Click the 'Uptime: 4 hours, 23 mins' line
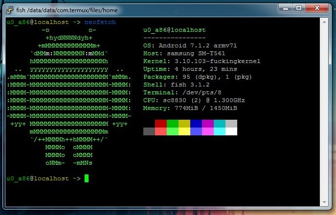 (190, 69)
